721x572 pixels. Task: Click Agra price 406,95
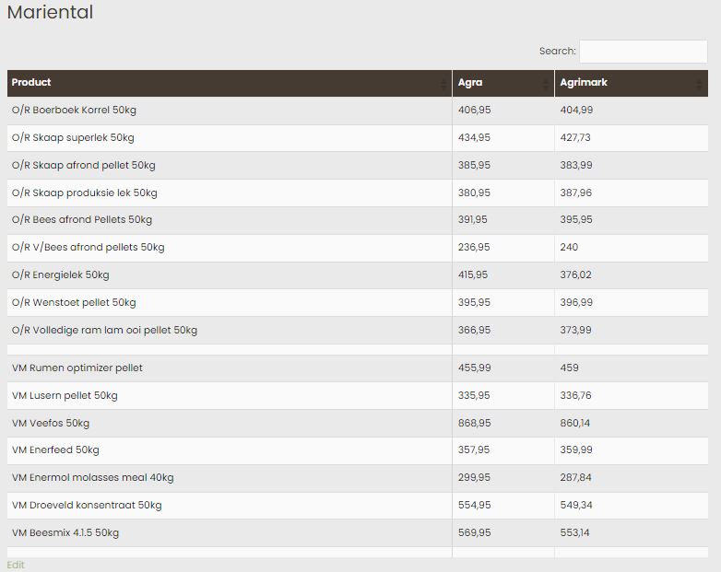pyautogui.click(x=474, y=111)
